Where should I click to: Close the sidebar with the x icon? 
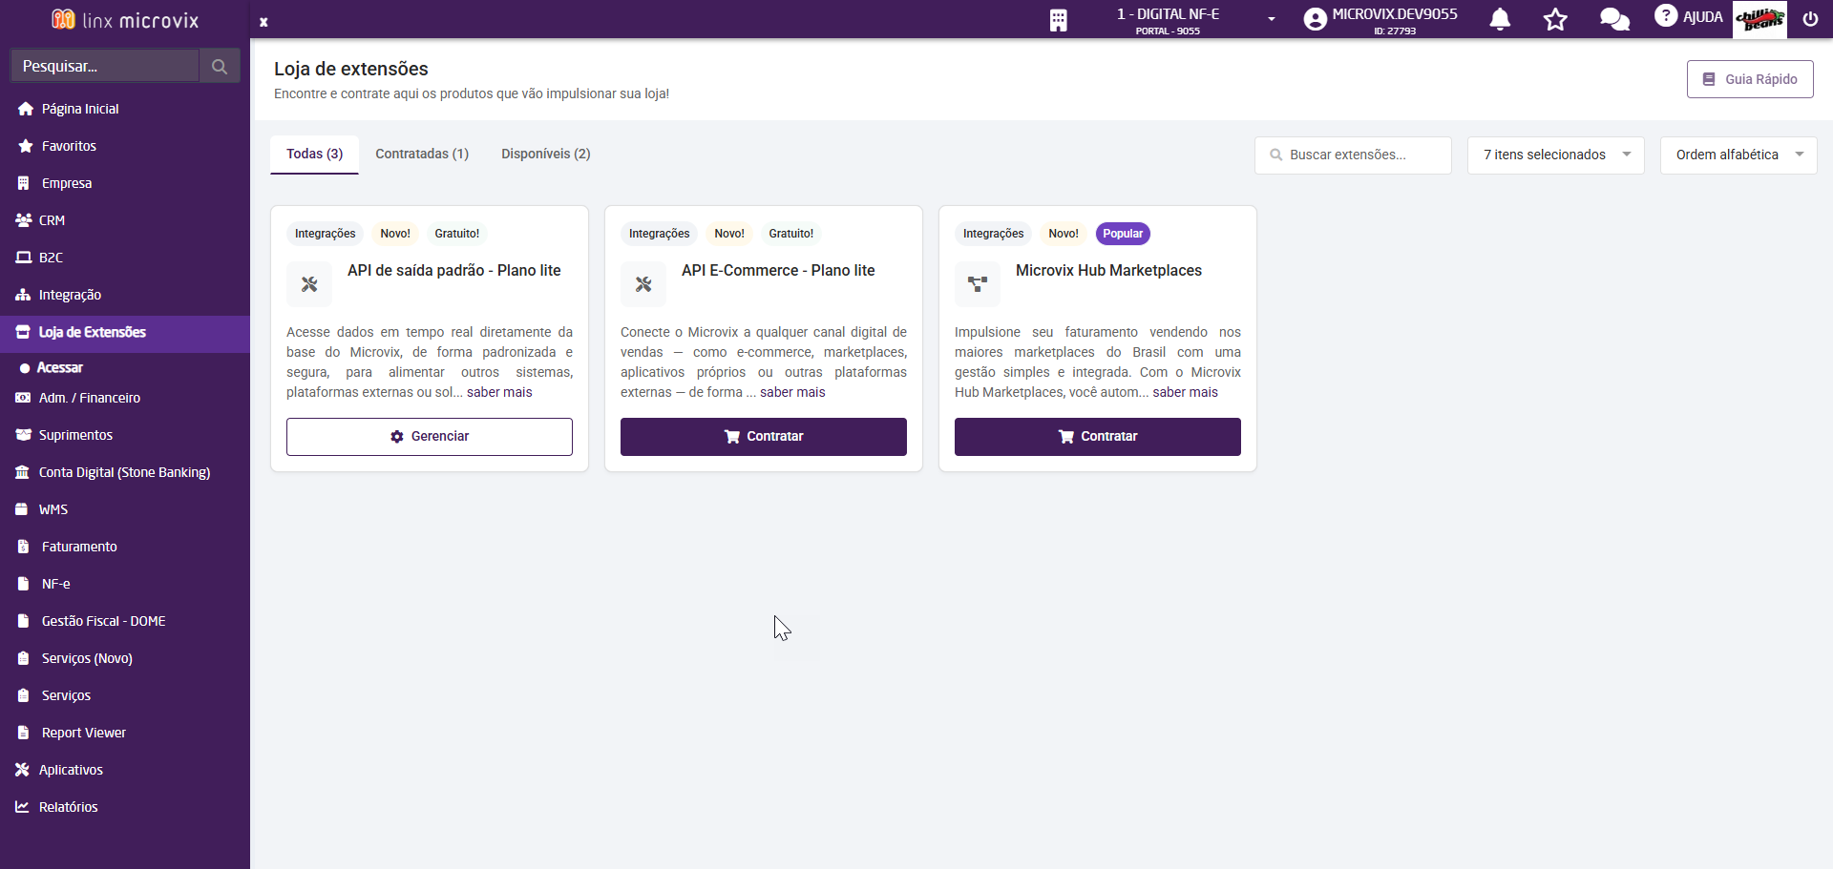click(x=263, y=22)
